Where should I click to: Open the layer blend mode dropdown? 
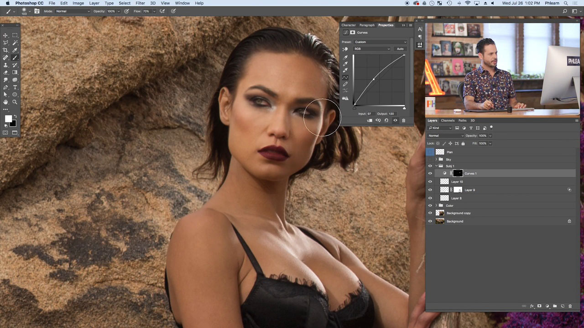tap(446, 135)
